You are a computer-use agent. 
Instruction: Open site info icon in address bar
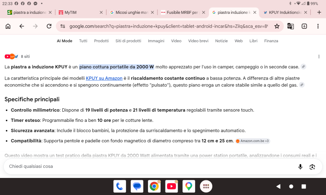(x=63, y=26)
